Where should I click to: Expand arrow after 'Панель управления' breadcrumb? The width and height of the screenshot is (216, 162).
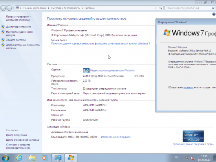pyautogui.click(x=49, y=8)
